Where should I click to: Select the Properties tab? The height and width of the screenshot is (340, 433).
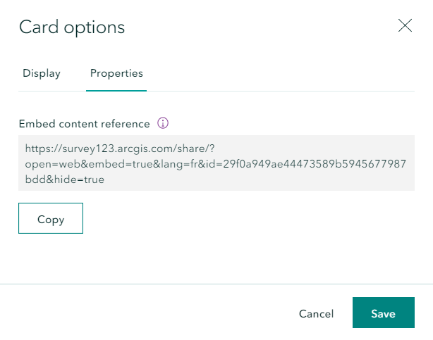pyautogui.click(x=116, y=73)
